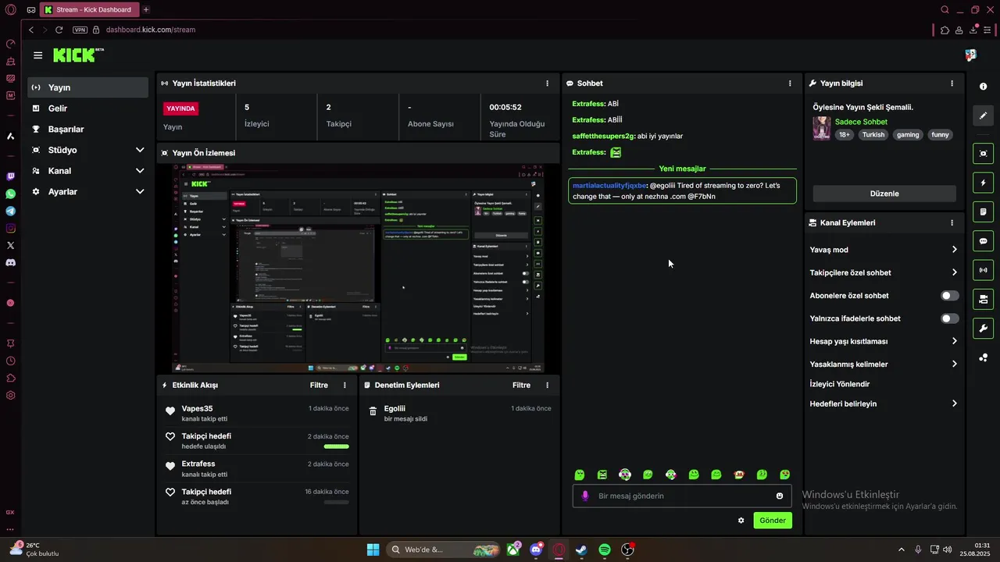The image size is (1000, 562).
Task: Toggle the camera layout icon in right toolbar
Action: click(984, 299)
